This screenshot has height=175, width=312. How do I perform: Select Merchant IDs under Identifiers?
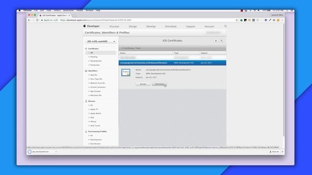tap(96, 95)
